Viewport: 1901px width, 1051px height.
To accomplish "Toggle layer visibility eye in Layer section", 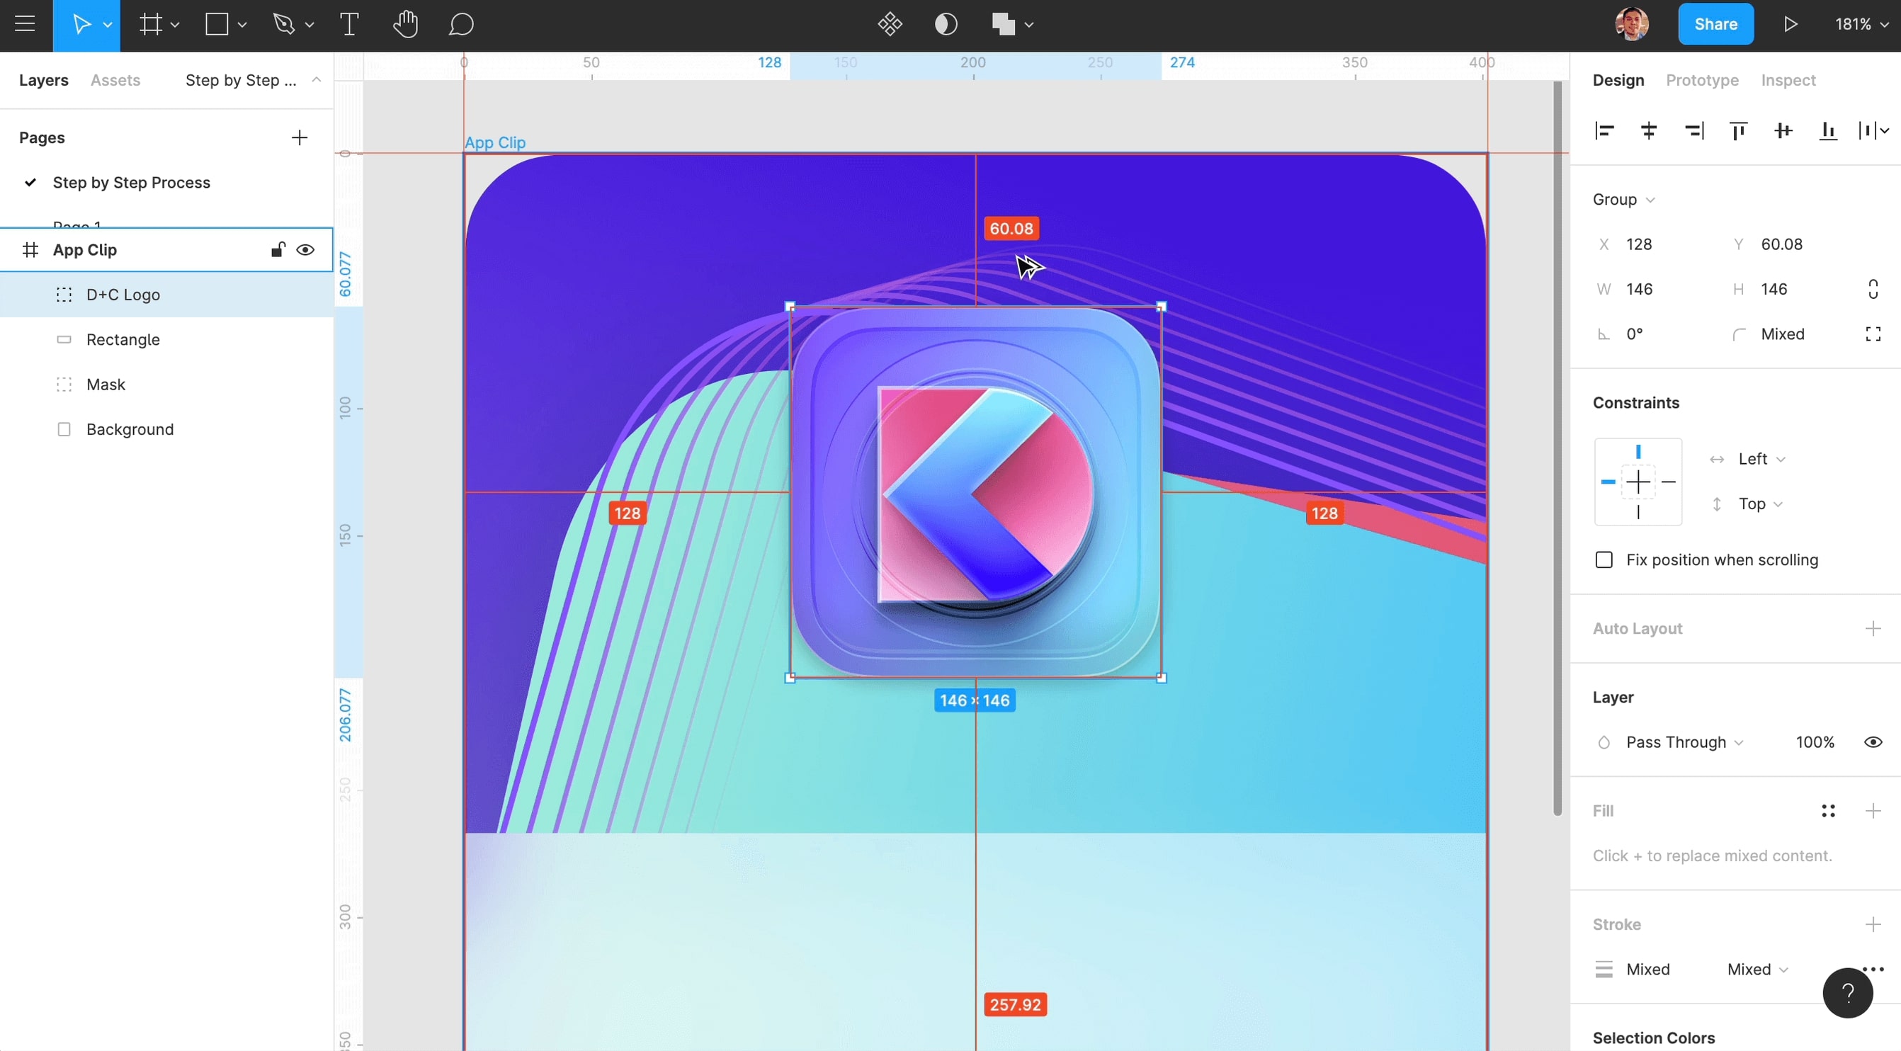I will click(x=1873, y=742).
